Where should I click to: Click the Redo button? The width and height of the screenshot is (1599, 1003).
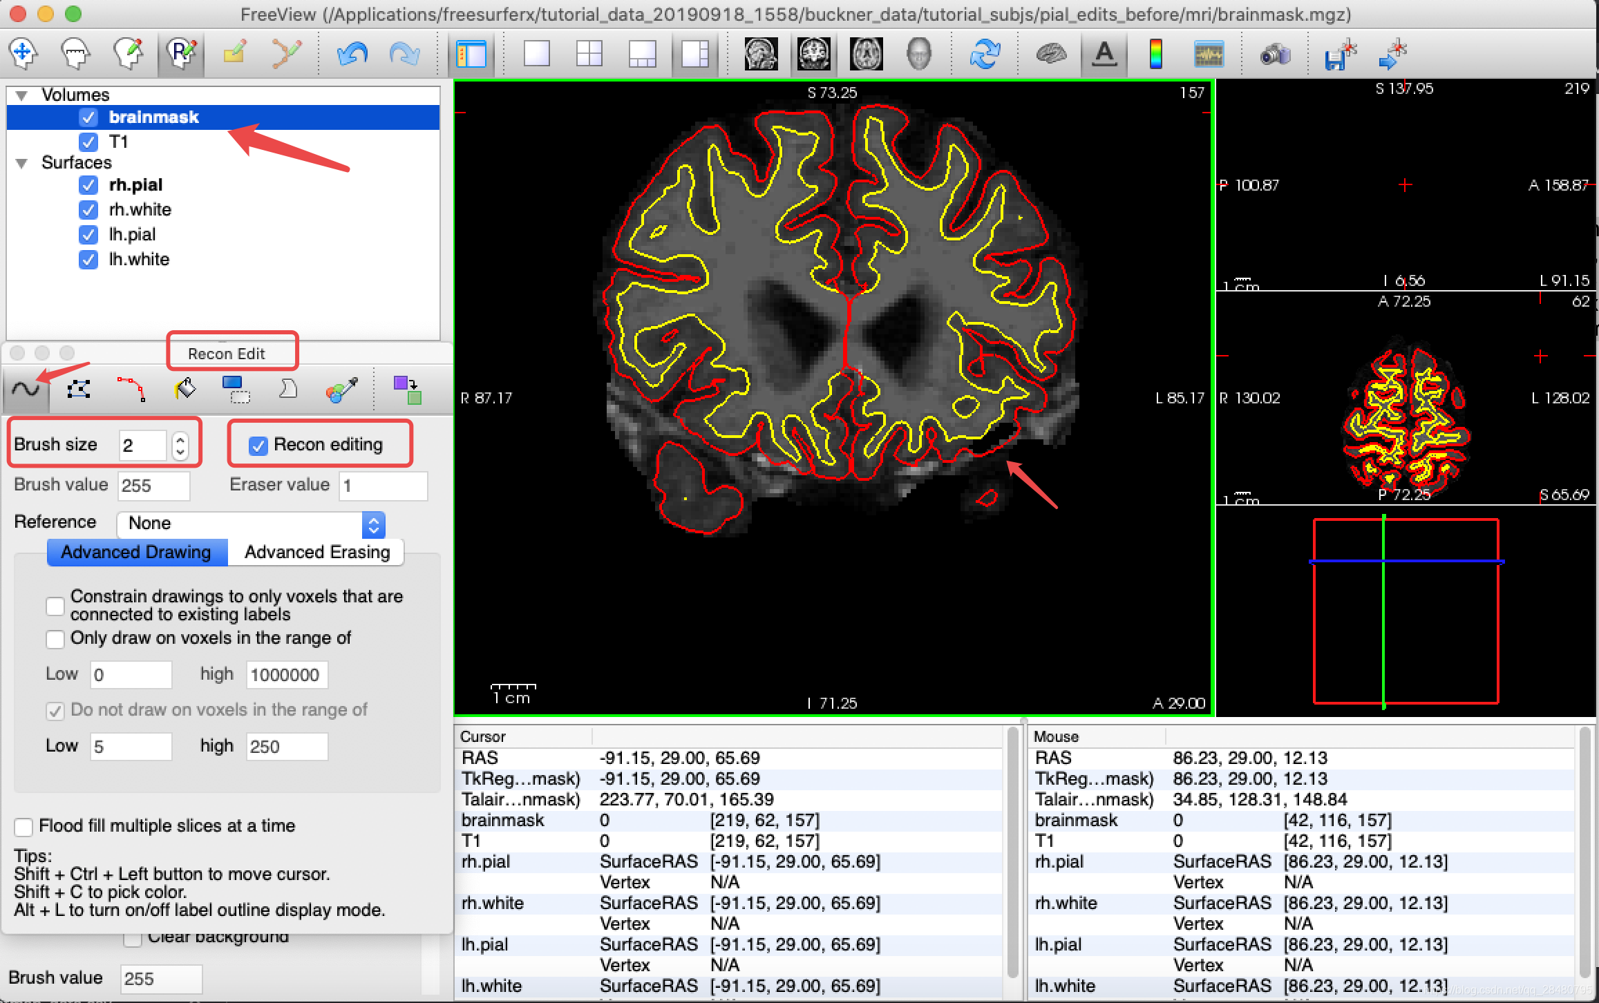(x=406, y=53)
